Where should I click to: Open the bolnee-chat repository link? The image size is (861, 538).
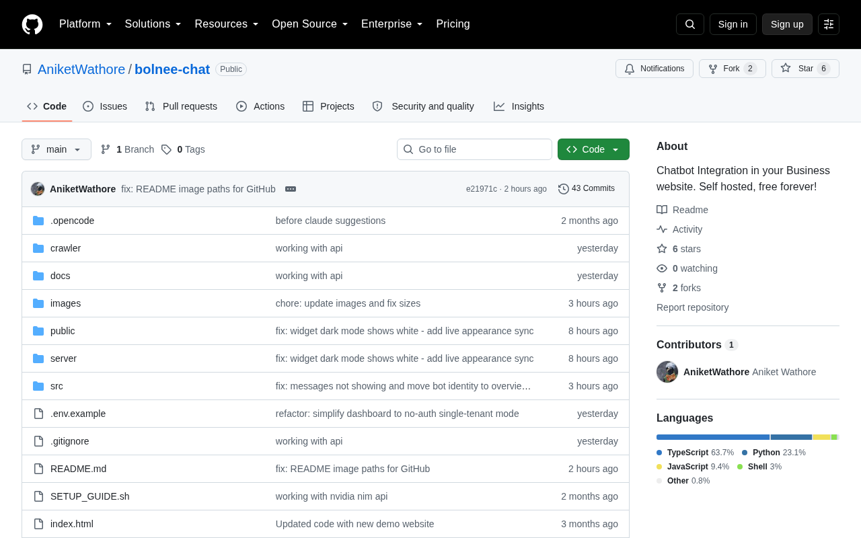pyautogui.click(x=172, y=69)
